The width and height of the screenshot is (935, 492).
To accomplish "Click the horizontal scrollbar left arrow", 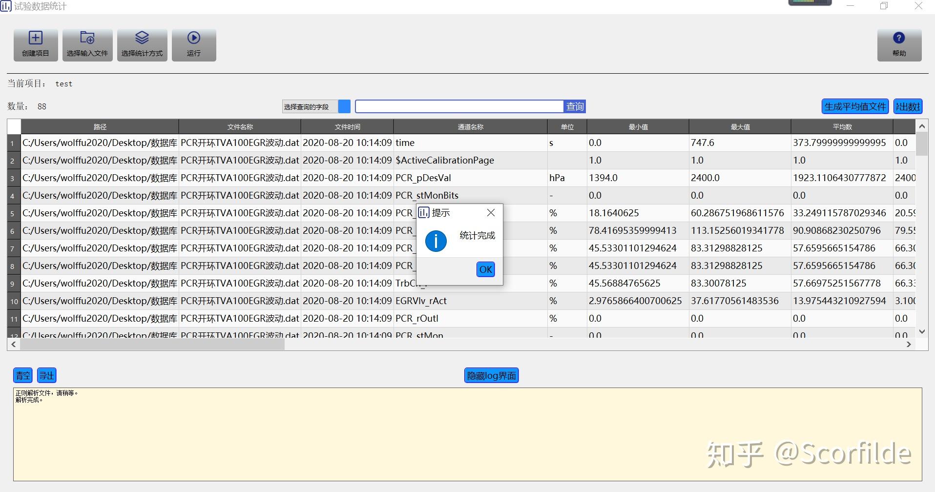I will [13, 344].
